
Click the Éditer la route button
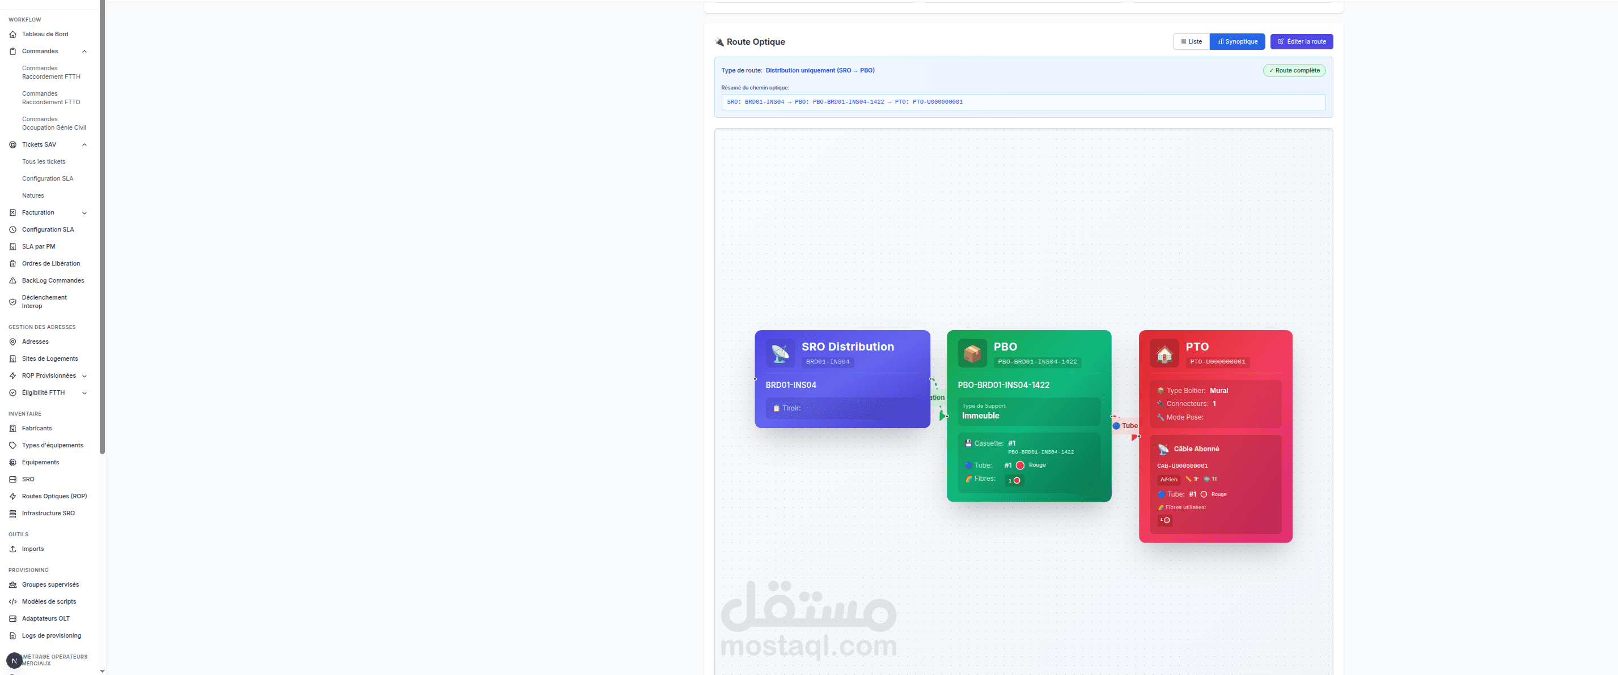1301,42
